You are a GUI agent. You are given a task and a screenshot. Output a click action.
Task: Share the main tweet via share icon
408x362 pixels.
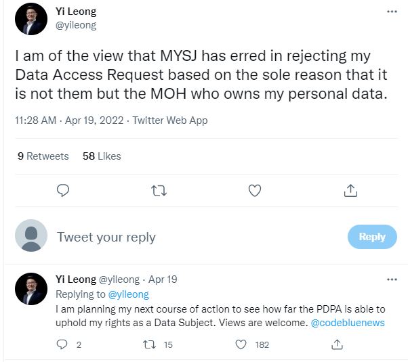(x=350, y=191)
